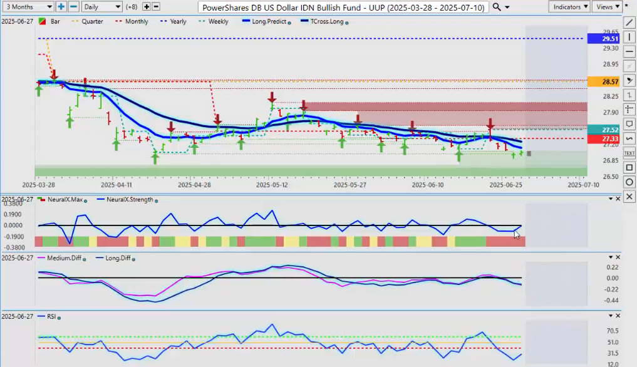Choose the TEXT annotation tool
The width and height of the screenshot is (637, 367).
click(629, 153)
